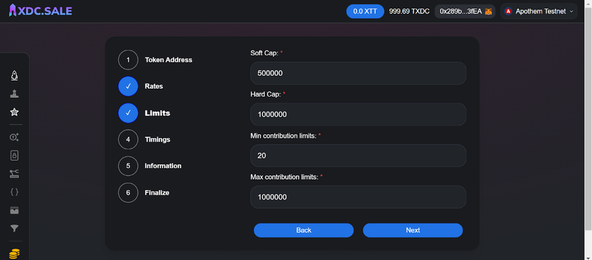Focus the Soft Cap input field
The image size is (592, 260).
[x=359, y=73]
